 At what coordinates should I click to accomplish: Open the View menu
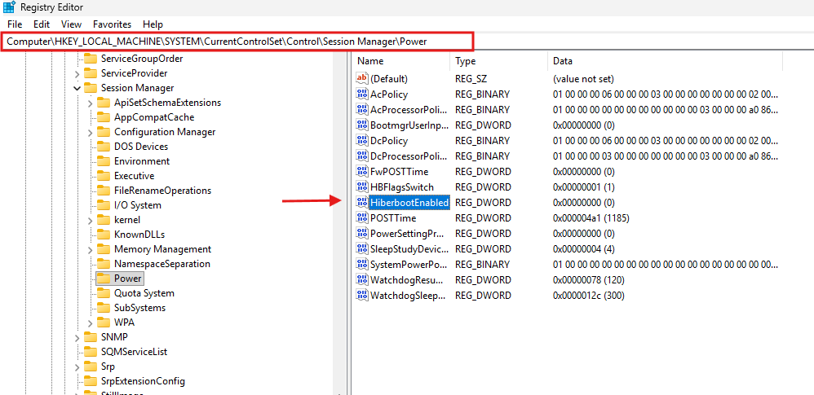pyautogui.click(x=71, y=24)
